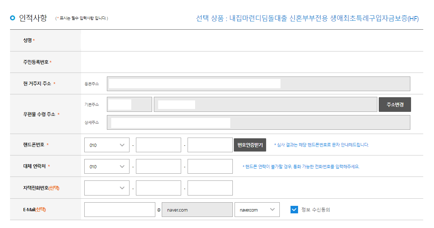Click the middle 핸드폰번호 input field
The image size is (434, 228).
(158, 145)
